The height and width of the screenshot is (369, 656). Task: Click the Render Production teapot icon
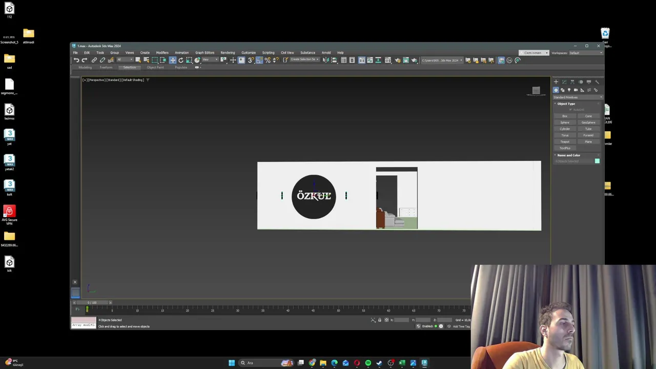(414, 60)
